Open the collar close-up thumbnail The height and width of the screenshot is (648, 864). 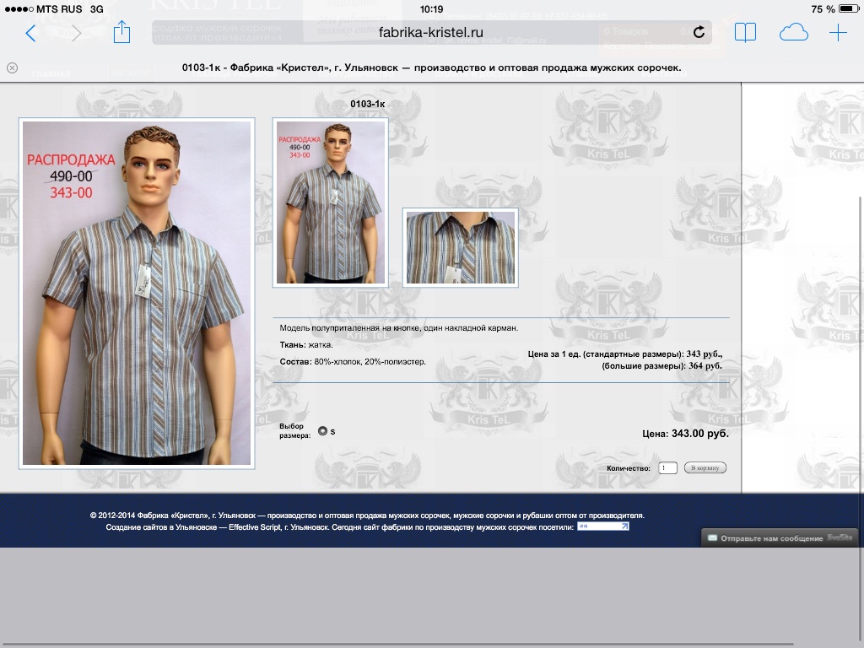point(461,248)
